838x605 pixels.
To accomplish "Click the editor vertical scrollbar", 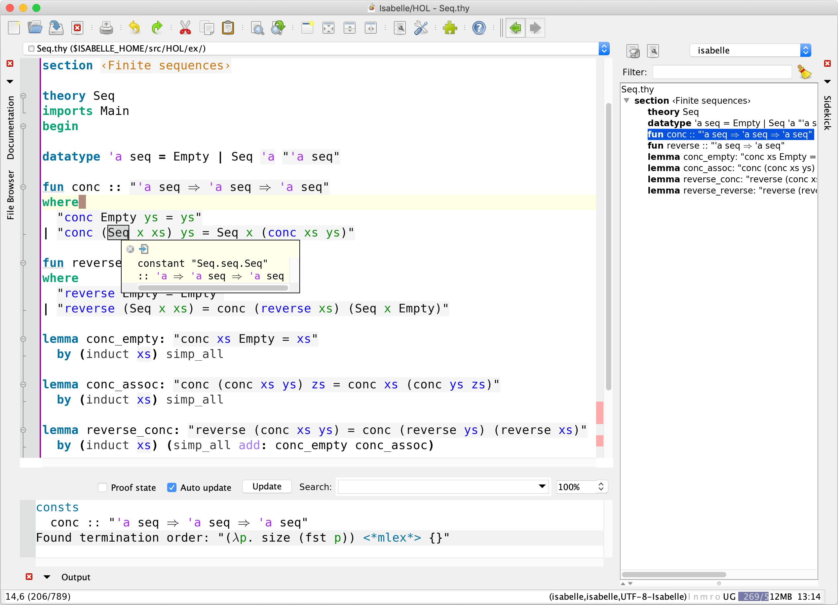I will pyautogui.click(x=608, y=246).
